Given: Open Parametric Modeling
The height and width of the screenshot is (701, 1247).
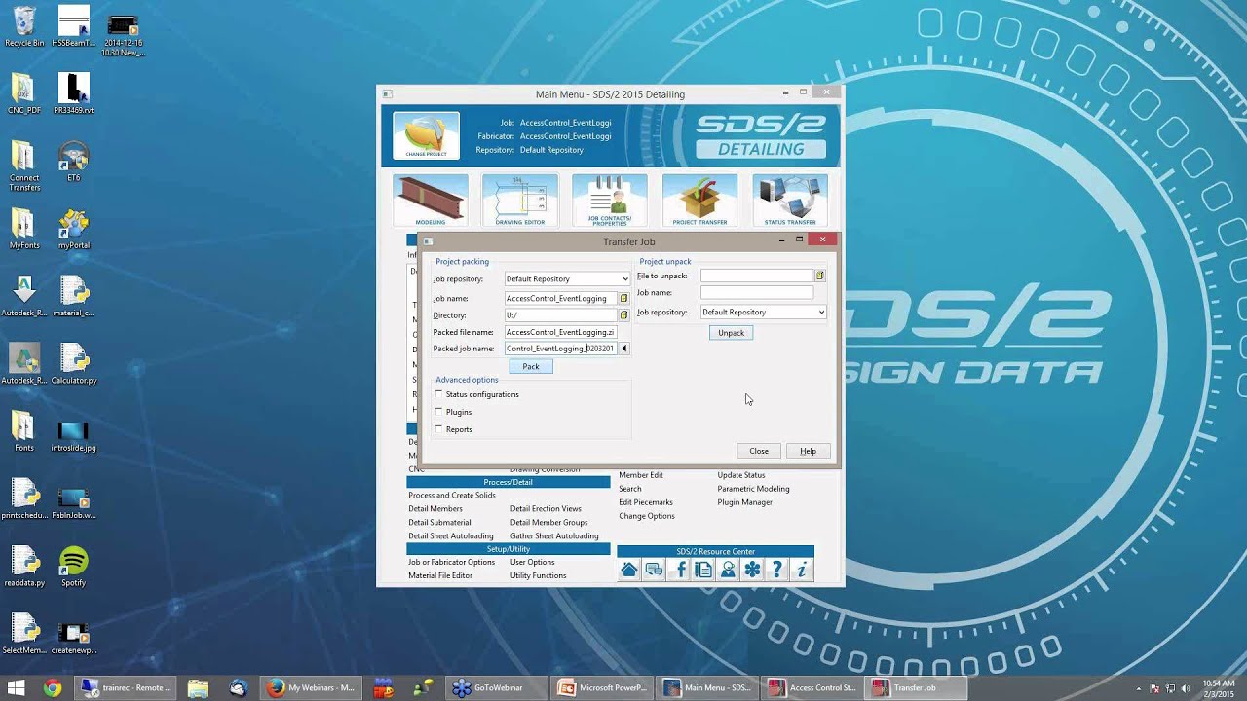Looking at the screenshot, I should point(753,489).
